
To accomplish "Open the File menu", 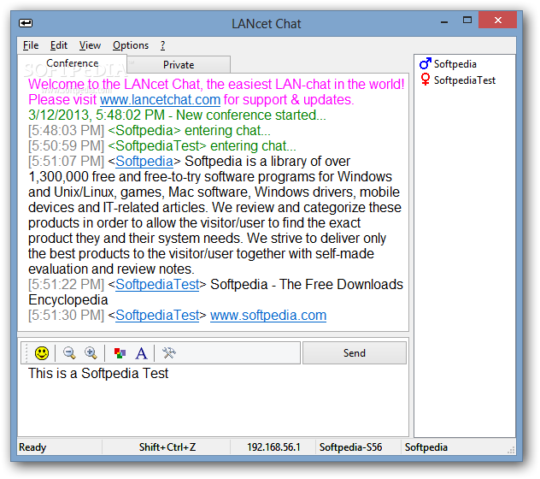I will [x=31, y=45].
